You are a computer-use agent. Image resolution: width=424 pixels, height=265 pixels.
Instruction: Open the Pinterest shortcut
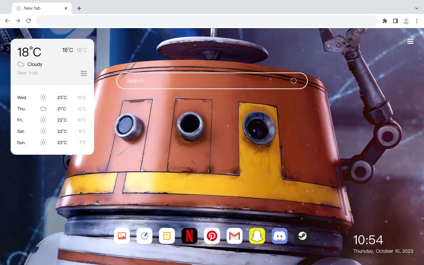tap(212, 236)
